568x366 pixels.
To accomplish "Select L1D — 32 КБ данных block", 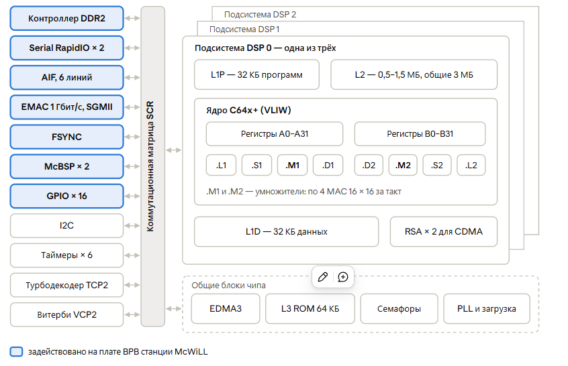I will (x=286, y=232).
